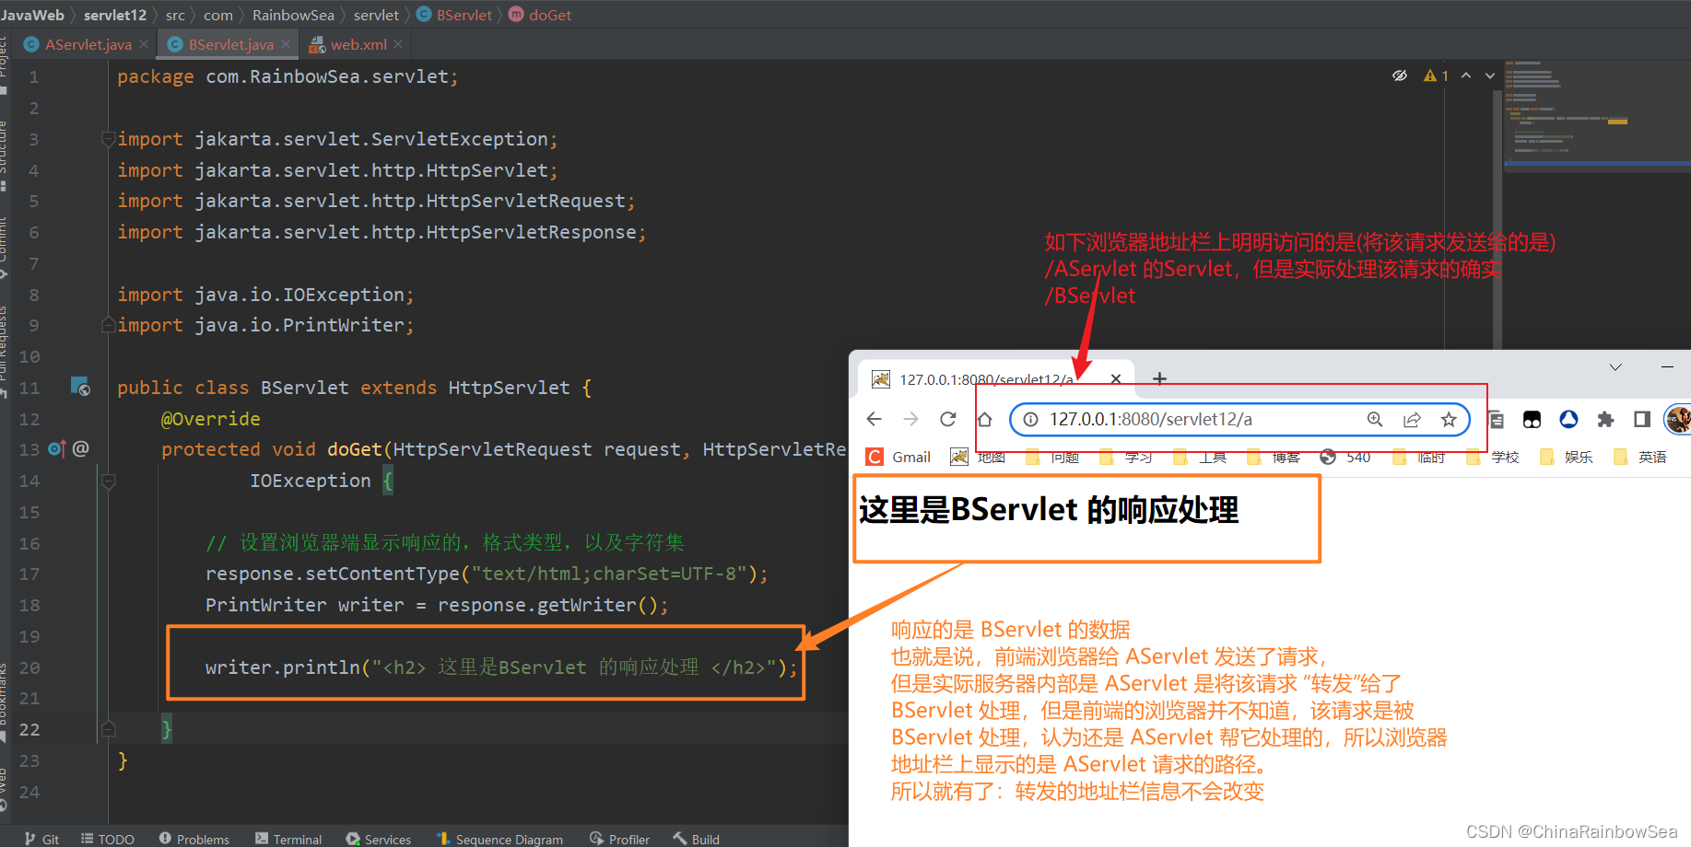Image resolution: width=1691 pixels, height=847 pixels.
Task: Click the site information icon in address bar
Action: coord(1030,420)
